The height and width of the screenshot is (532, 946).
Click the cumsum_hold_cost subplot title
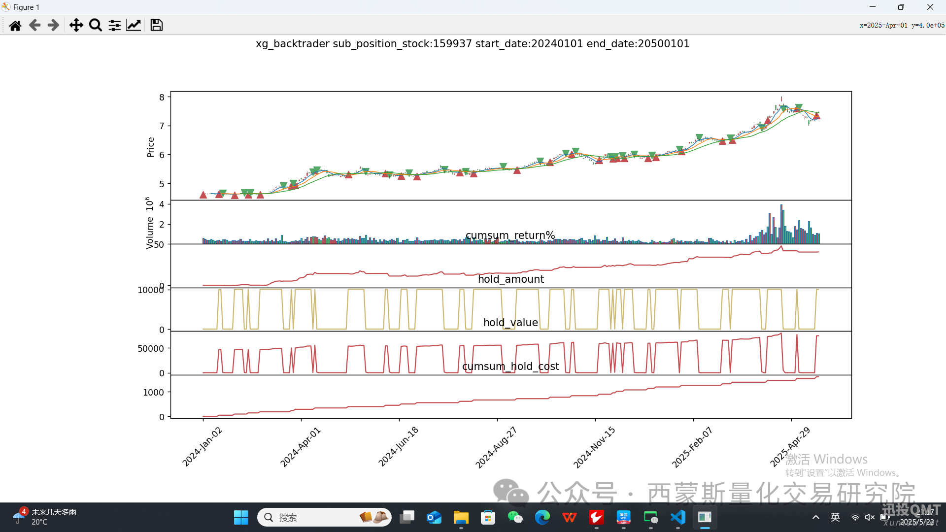(510, 366)
